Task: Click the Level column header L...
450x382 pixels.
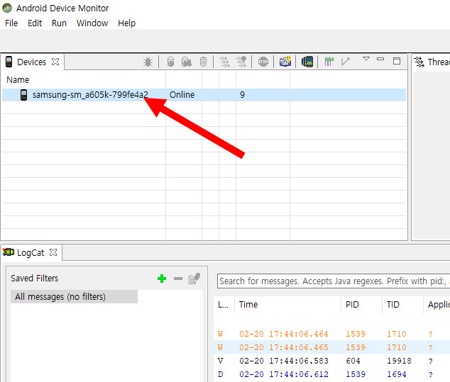Action: (x=224, y=305)
